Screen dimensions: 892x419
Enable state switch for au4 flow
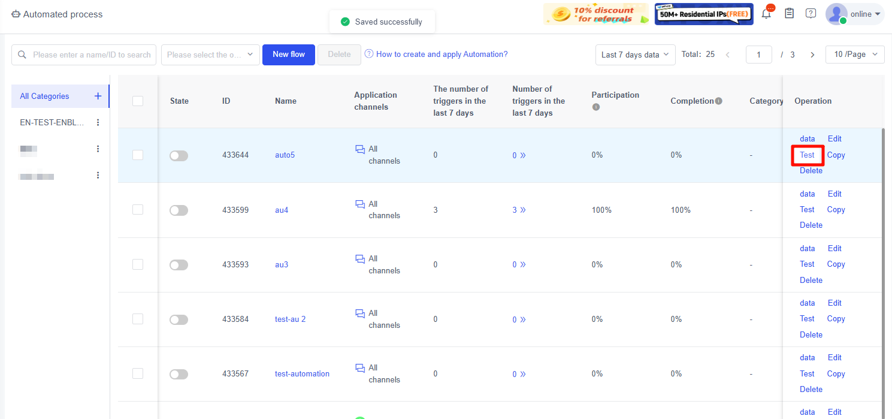[x=179, y=210]
